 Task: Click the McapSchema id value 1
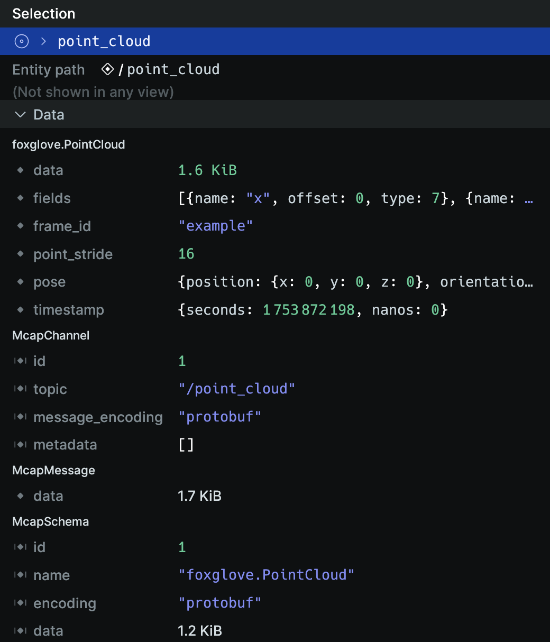click(182, 547)
